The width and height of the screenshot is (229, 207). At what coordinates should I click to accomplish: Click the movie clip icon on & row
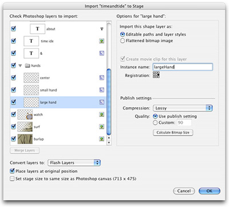click(102, 53)
